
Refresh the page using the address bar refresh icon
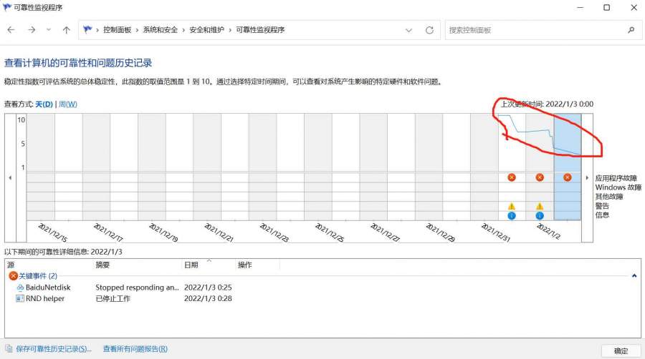point(429,30)
